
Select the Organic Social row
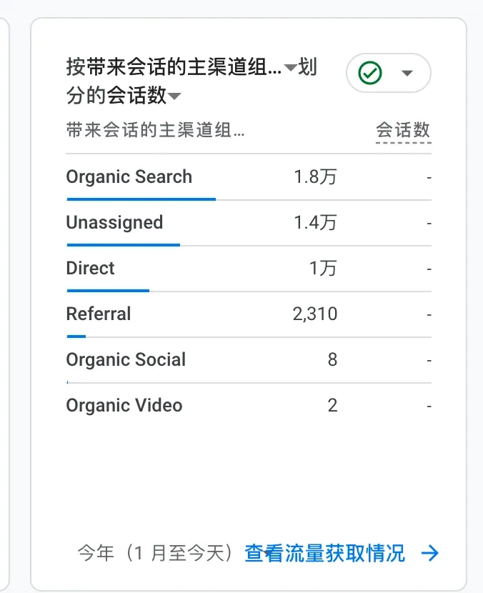pyautogui.click(x=126, y=359)
